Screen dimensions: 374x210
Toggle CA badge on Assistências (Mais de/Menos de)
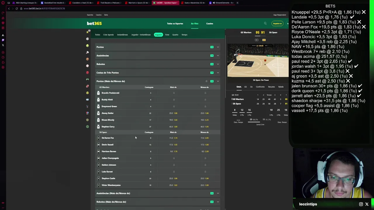tap(212, 193)
